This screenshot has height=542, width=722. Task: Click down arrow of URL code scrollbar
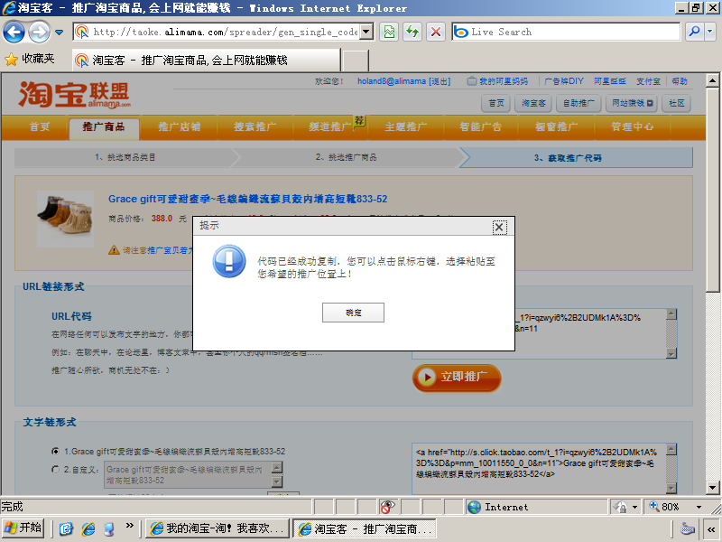(671, 353)
